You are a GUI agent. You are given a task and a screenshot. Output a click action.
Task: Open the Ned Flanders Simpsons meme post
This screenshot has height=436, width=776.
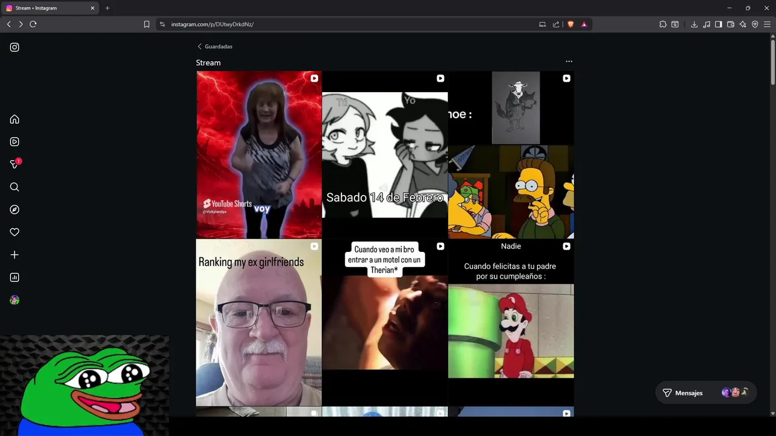pos(511,154)
